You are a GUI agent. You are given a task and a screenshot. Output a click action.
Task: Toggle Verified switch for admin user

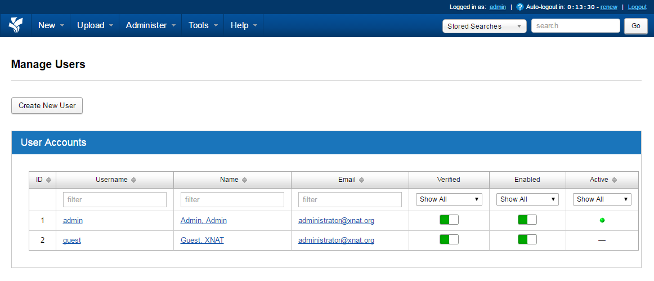coord(449,220)
